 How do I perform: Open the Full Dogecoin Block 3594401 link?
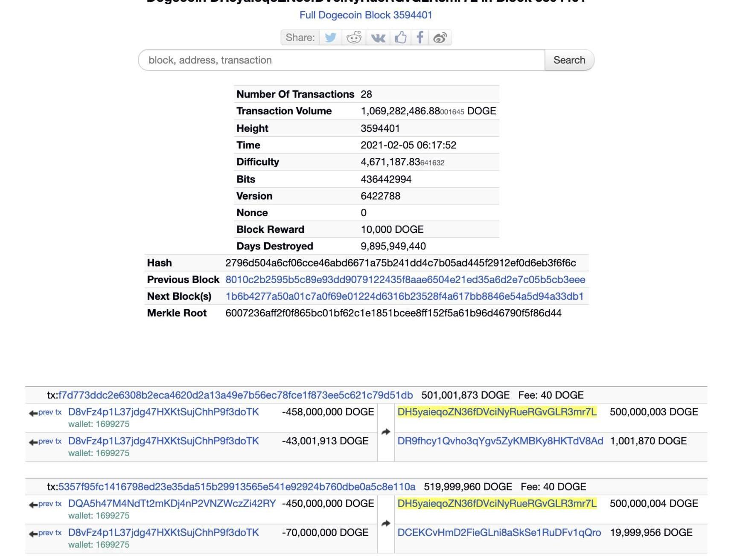pyautogui.click(x=366, y=15)
